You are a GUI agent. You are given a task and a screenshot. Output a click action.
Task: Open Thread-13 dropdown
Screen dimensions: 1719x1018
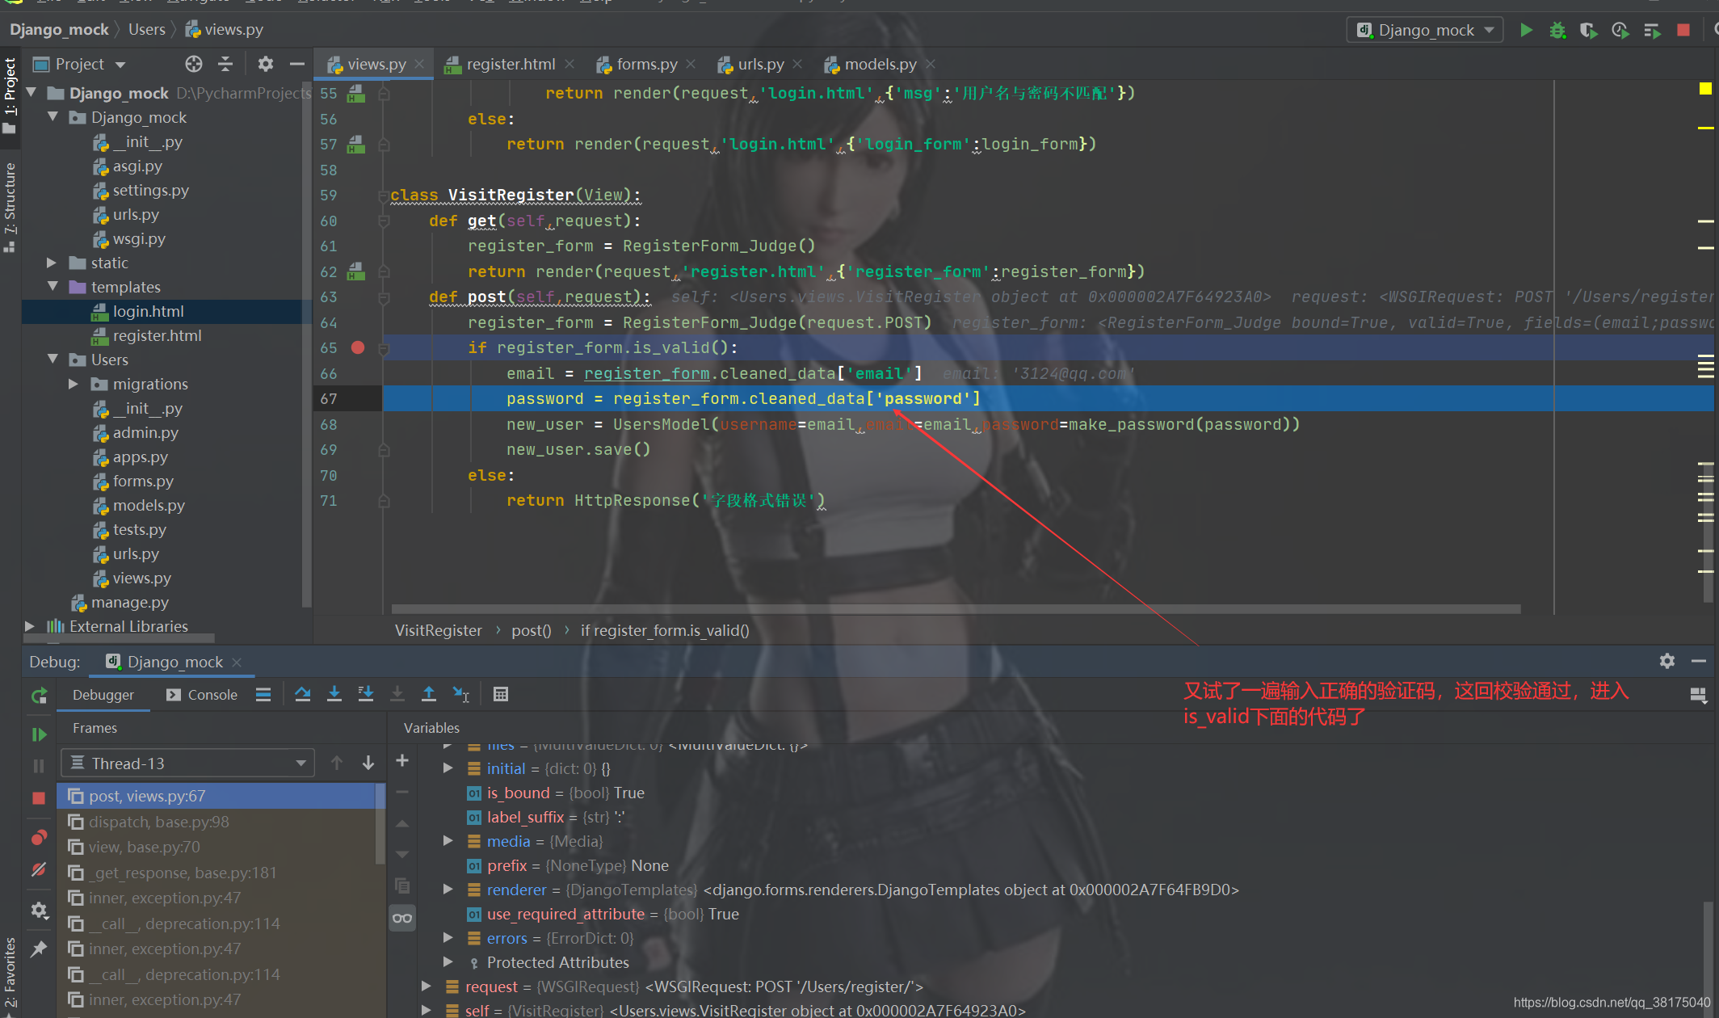187,763
